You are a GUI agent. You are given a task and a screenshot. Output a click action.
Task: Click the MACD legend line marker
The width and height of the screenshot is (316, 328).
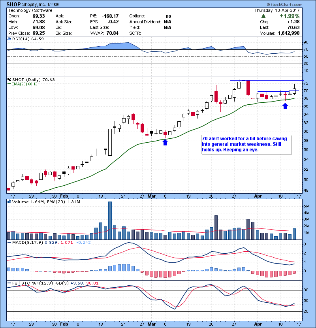click(9, 243)
